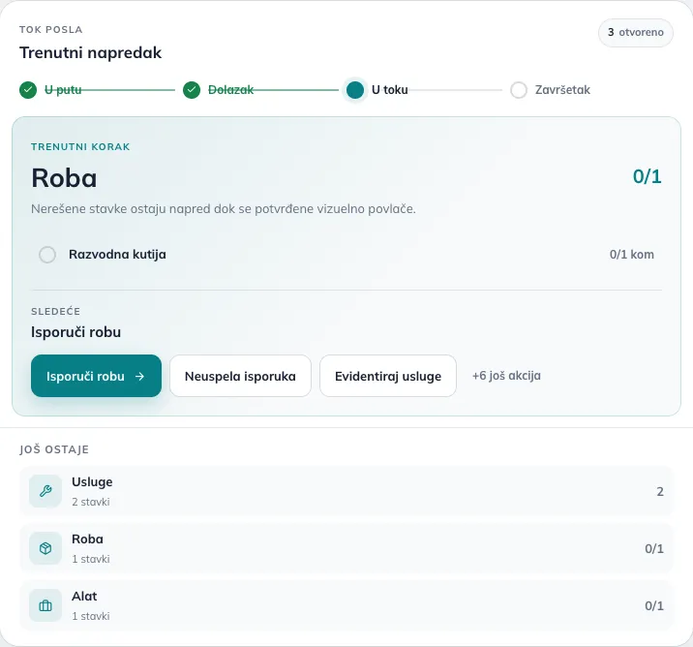Click the TRENUTNI KORAK label
Image resolution: width=693 pixels, height=647 pixels.
80,147
